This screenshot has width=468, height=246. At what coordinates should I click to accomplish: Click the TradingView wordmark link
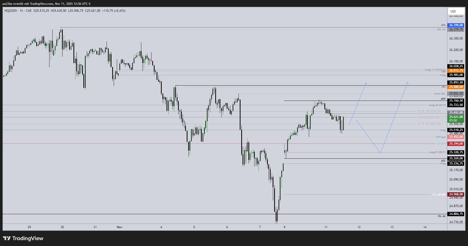point(28,238)
